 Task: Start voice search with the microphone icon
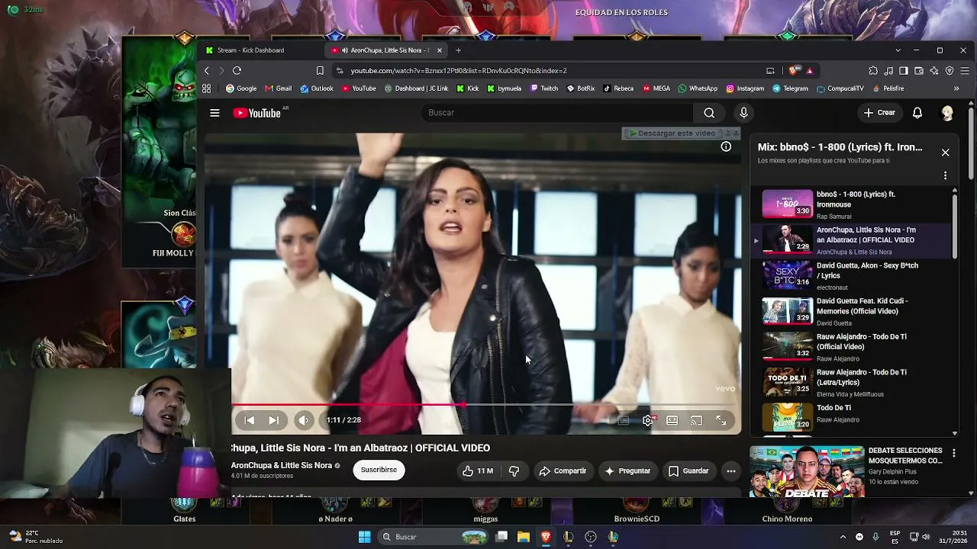(x=743, y=113)
